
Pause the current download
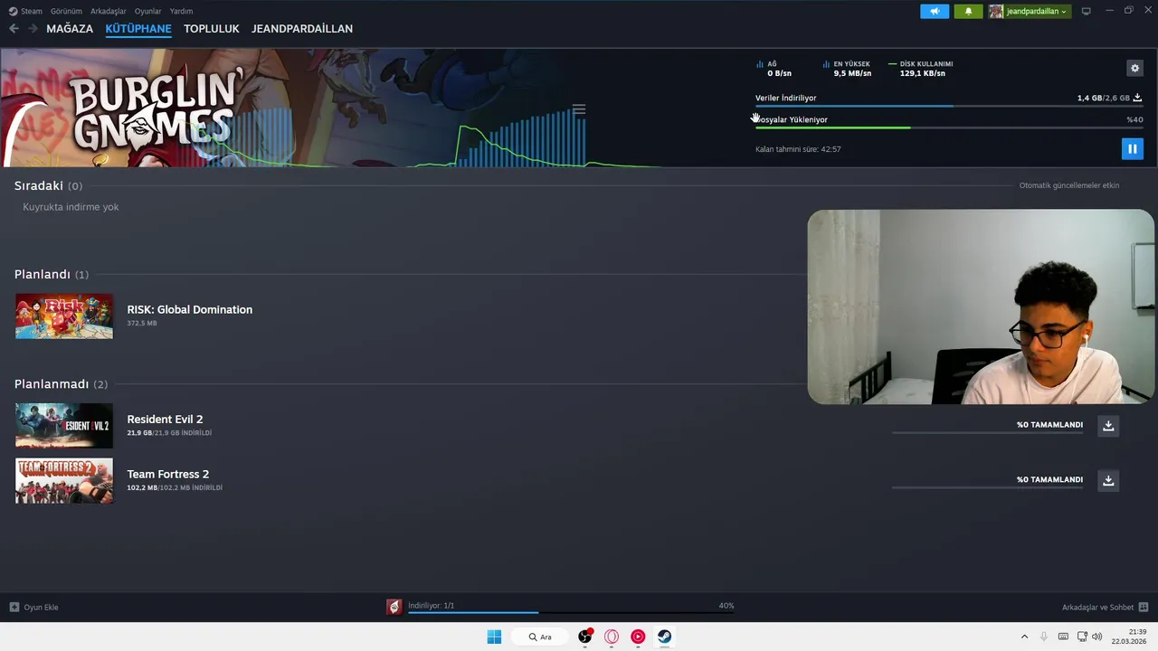coord(1132,148)
